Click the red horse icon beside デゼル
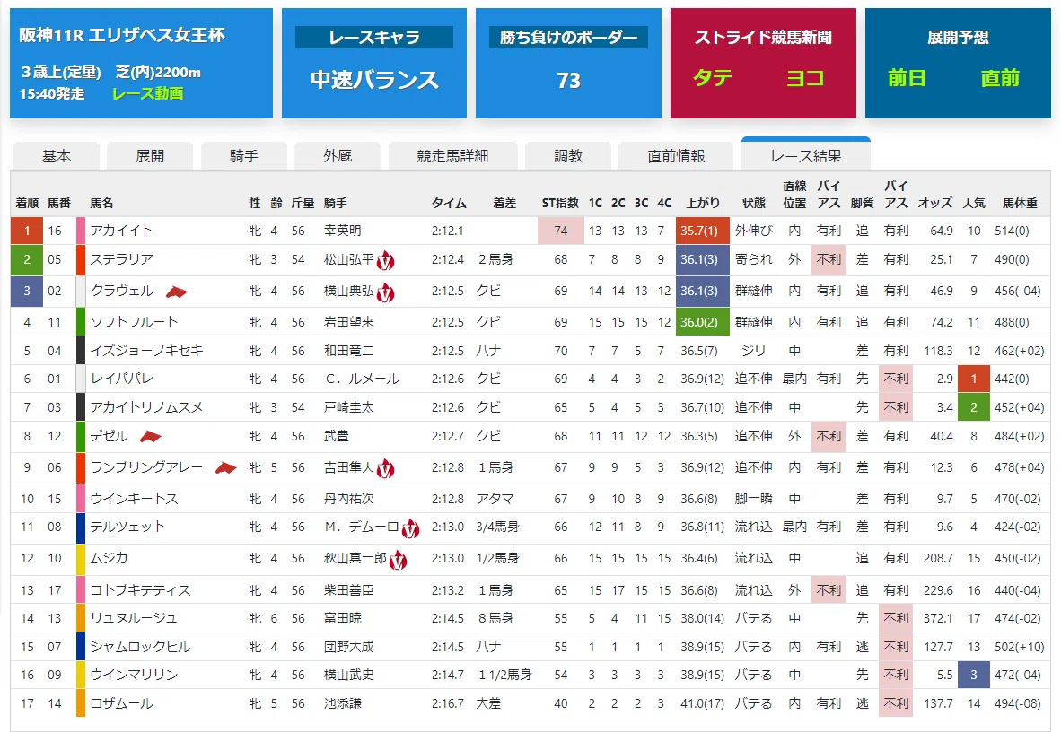This screenshot has height=741, width=1061. pyautogui.click(x=150, y=437)
